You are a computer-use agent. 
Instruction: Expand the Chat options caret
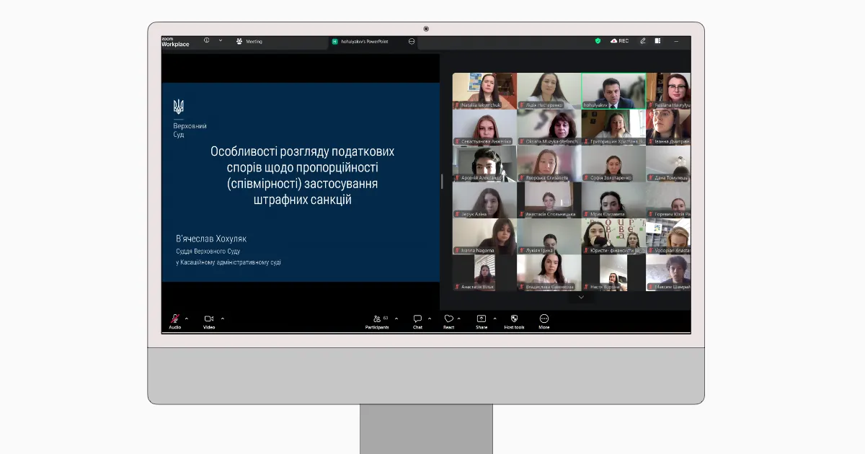pyautogui.click(x=430, y=319)
